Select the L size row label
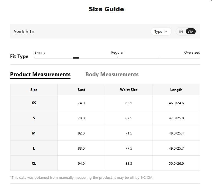Viewport: 212px width, 187px height. (x=34, y=148)
